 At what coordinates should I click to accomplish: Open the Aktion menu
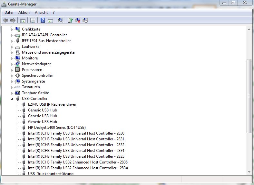[x=24, y=13]
